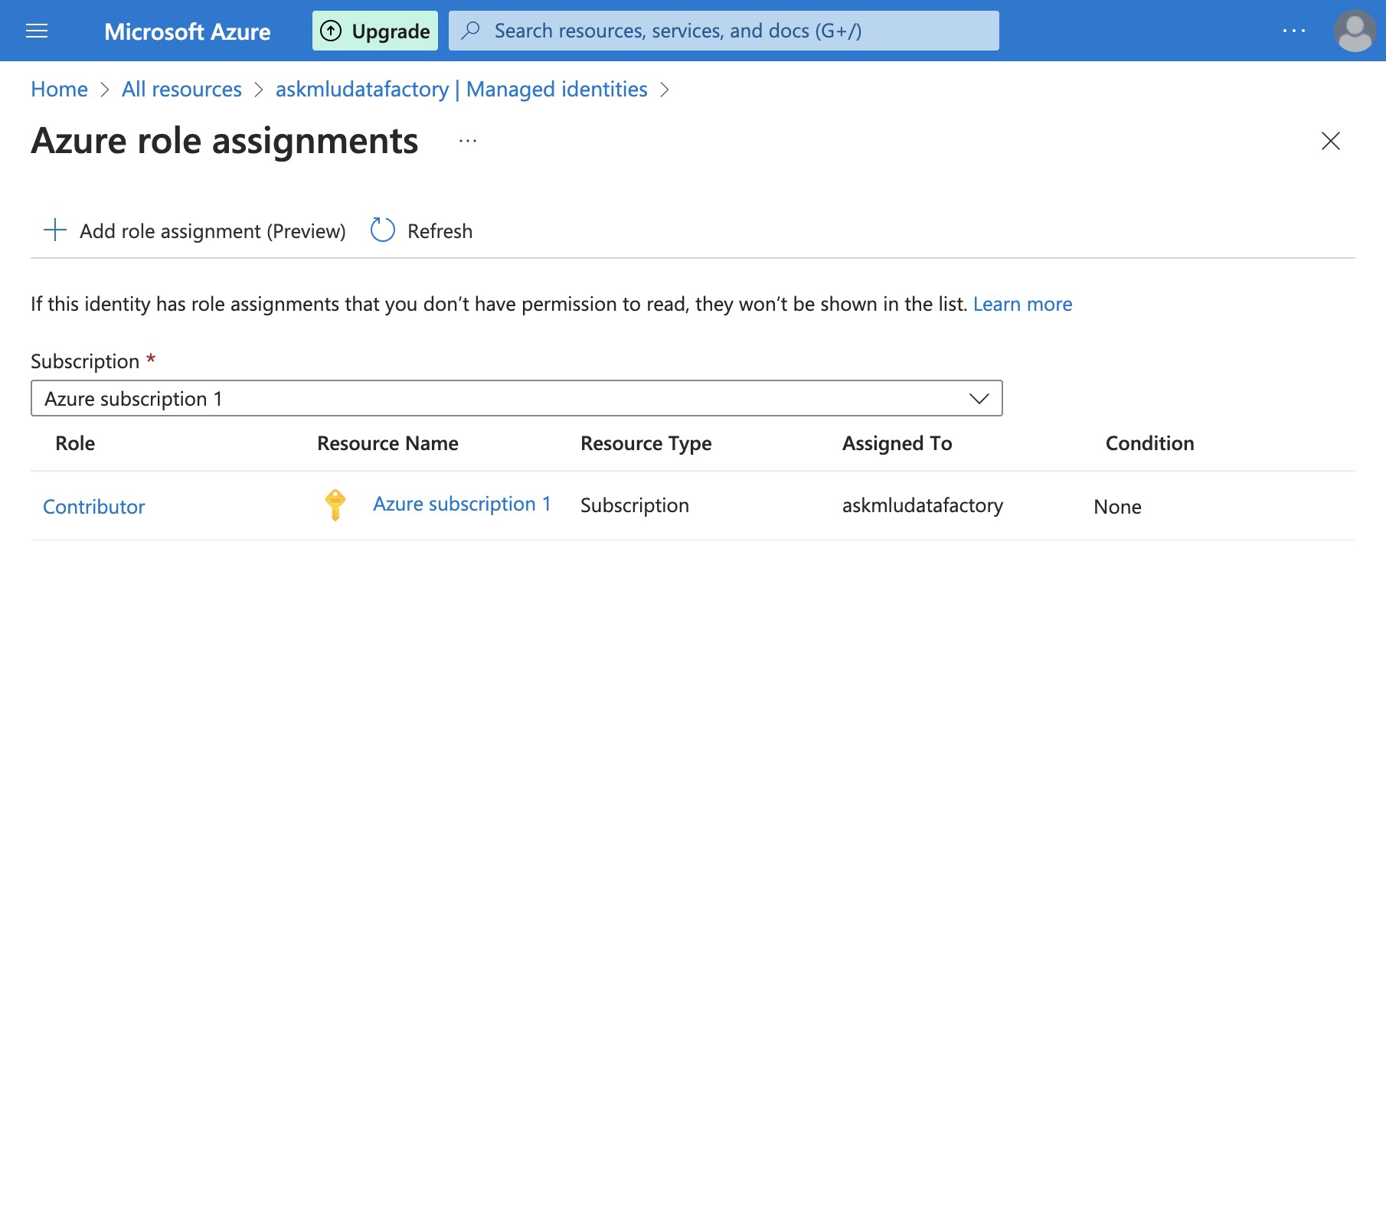Click the Upgrade circular arrow icon
This screenshot has height=1208, width=1386.
pyautogui.click(x=331, y=31)
